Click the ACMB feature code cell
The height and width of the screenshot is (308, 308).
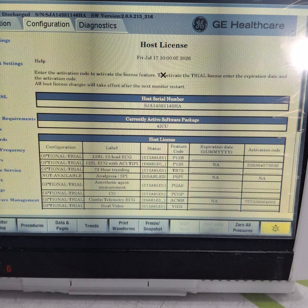[177, 200]
